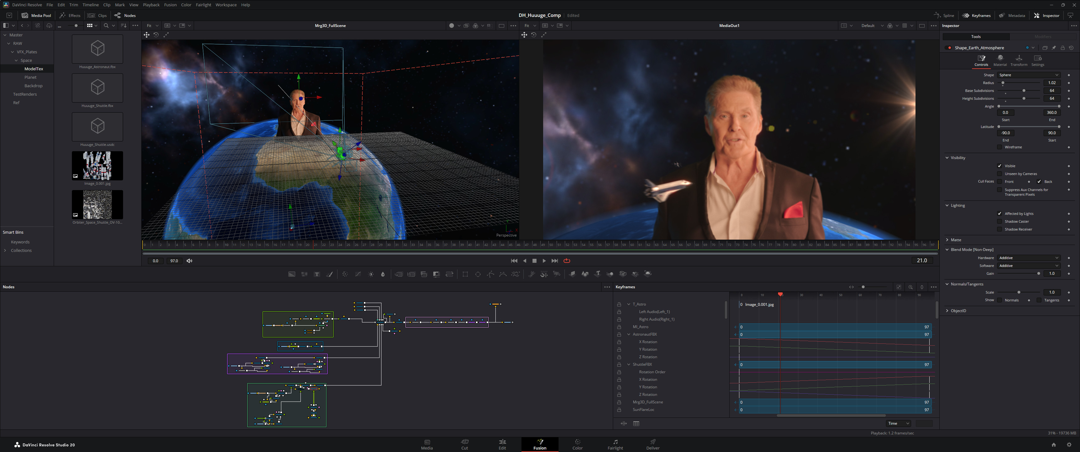Switch to the Modifiers tab
Viewport: 1080px width, 452px height.
pyautogui.click(x=1043, y=36)
